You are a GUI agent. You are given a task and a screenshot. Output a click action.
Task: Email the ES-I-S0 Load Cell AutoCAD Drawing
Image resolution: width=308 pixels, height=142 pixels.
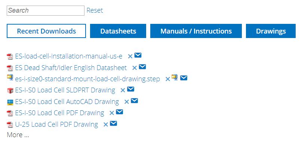click(x=134, y=101)
